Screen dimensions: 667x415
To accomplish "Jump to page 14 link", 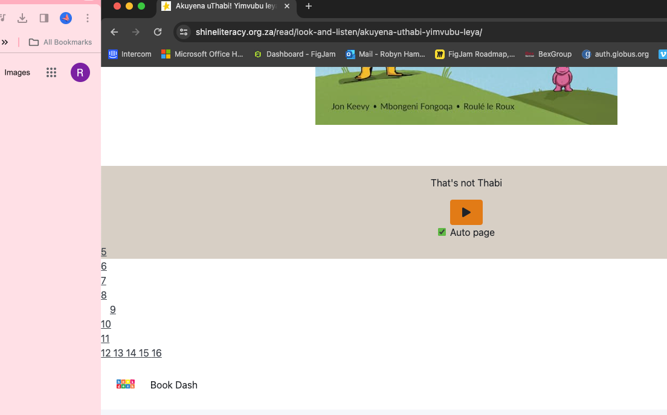I will pyautogui.click(x=131, y=353).
